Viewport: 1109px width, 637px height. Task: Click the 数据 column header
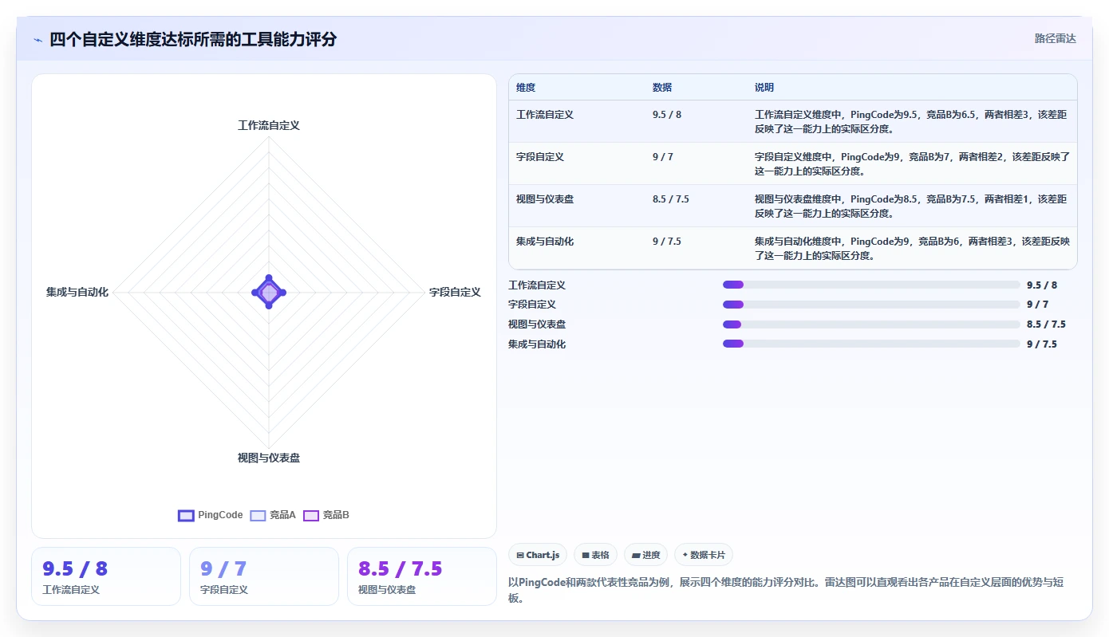tap(662, 88)
